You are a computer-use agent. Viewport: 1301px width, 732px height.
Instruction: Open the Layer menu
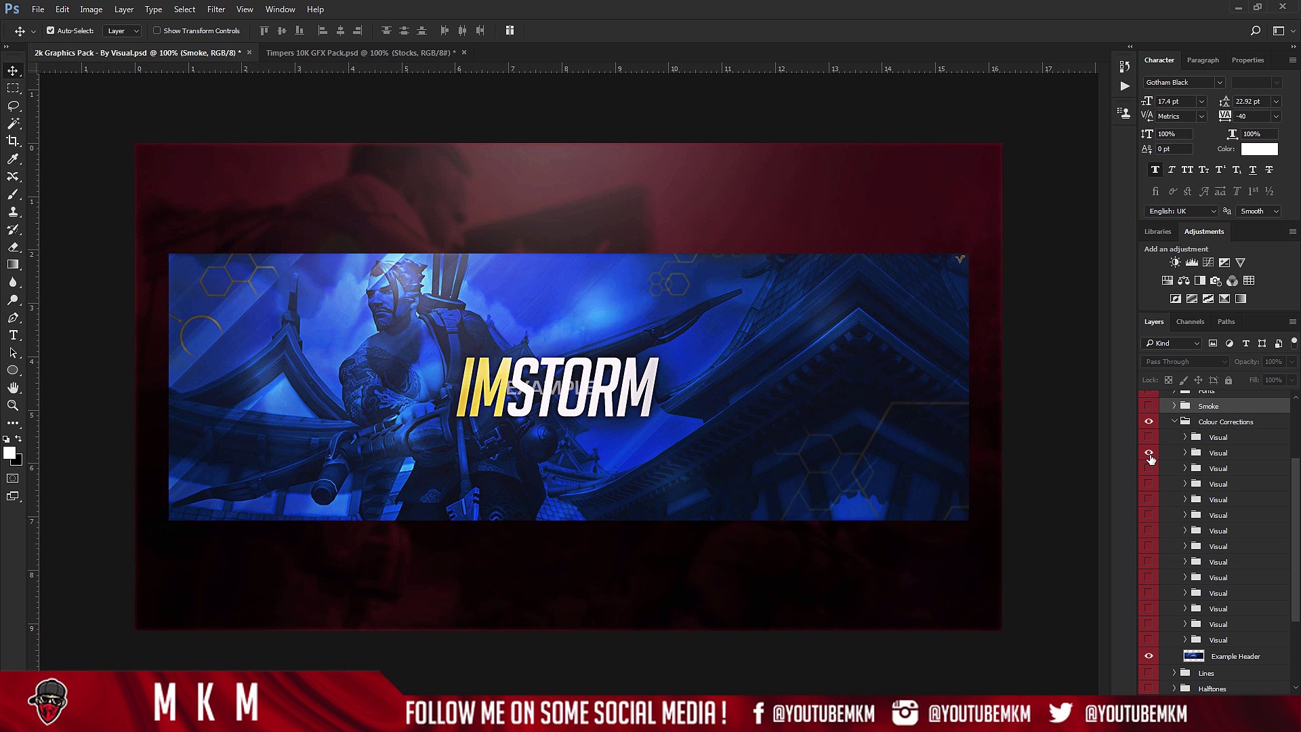pyautogui.click(x=123, y=9)
